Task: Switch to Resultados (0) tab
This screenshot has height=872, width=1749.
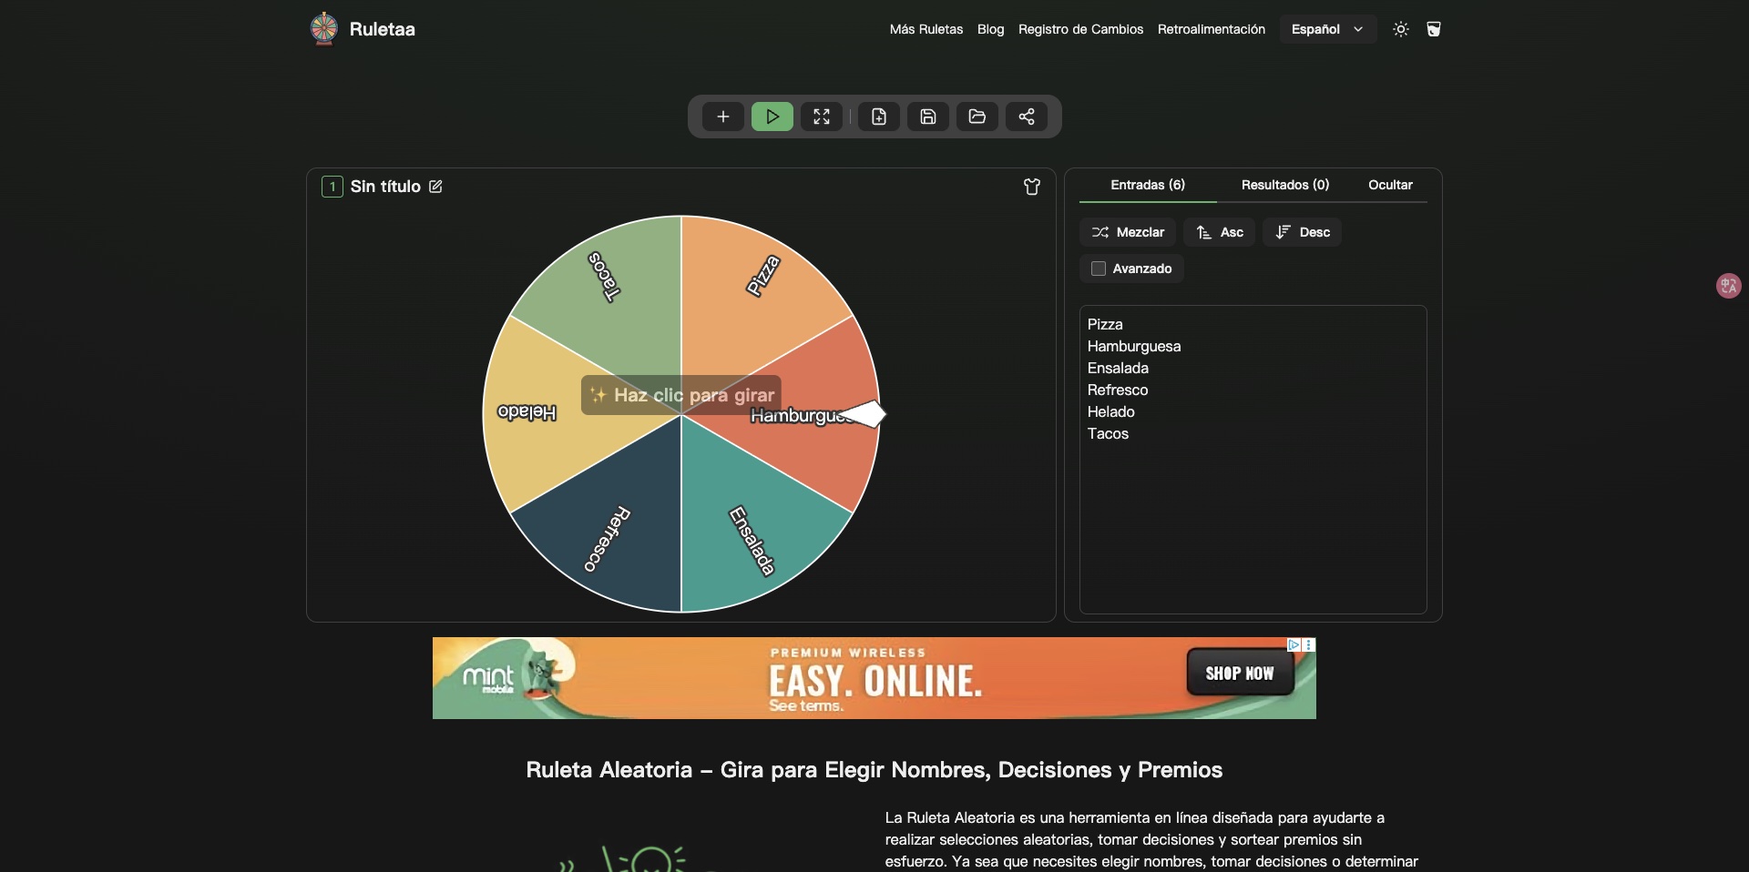Action: pos(1284,185)
